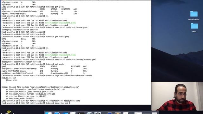This screenshot has width=203, height=114.
Task: Click the 'DATA' column header
Action: pyautogui.click(x=23, y=39)
